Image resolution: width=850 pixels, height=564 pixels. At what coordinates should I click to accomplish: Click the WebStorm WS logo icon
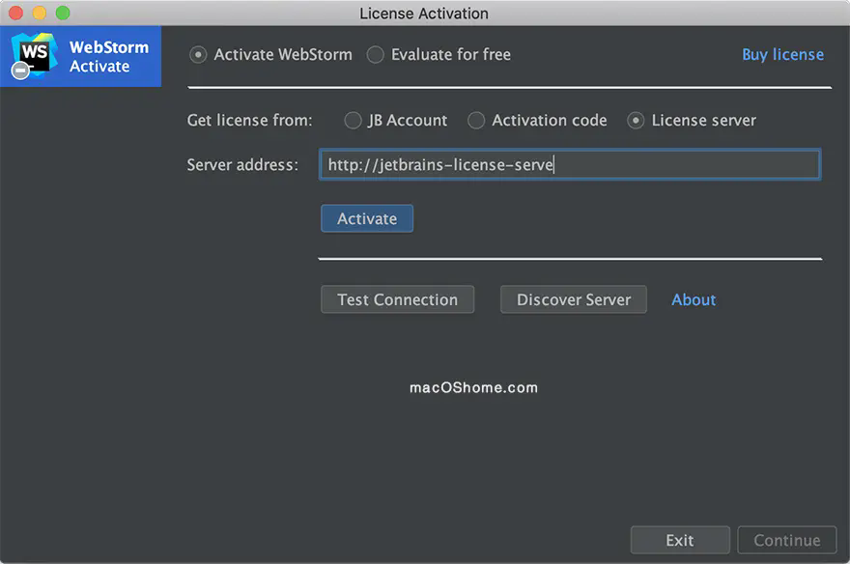click(x=34, y=56)
